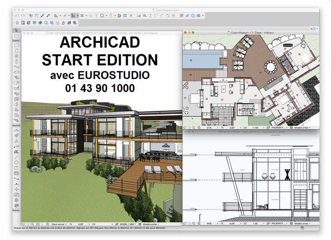
Task: Click the green globe icon in second toolbar row
Action: click(x=40, y=22)
